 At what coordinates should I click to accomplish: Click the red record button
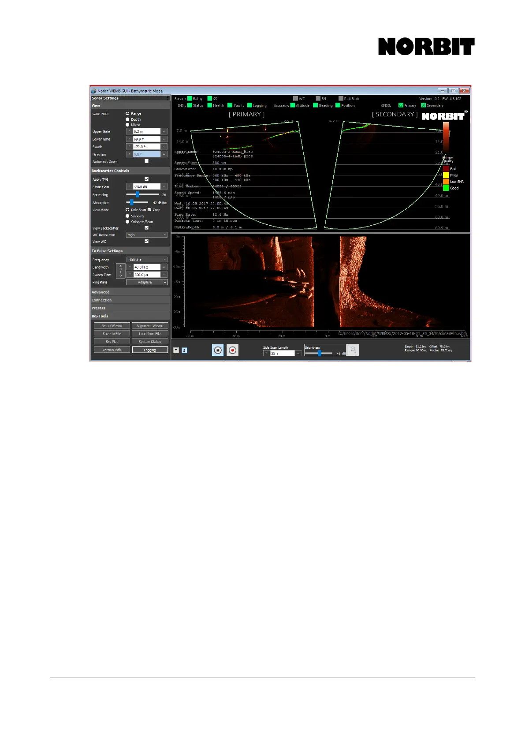[232, 350]
